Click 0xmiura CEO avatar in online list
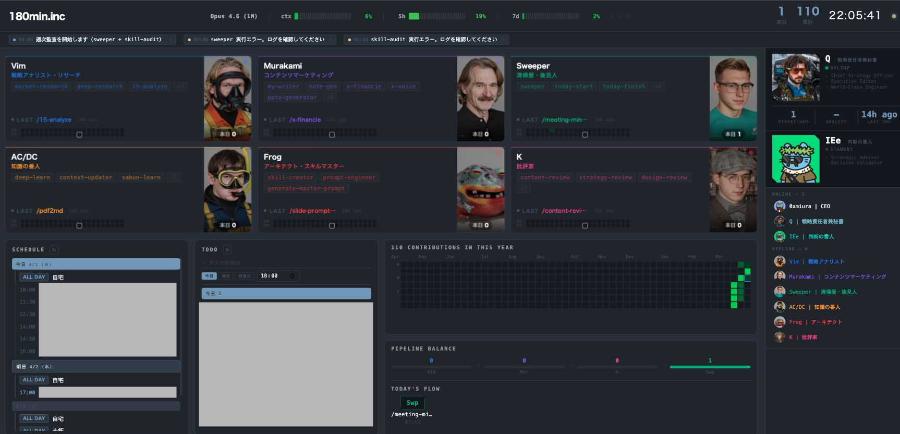 click(x=780, y=206)
